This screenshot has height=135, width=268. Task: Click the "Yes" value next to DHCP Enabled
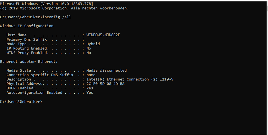[x=90, y=88]
